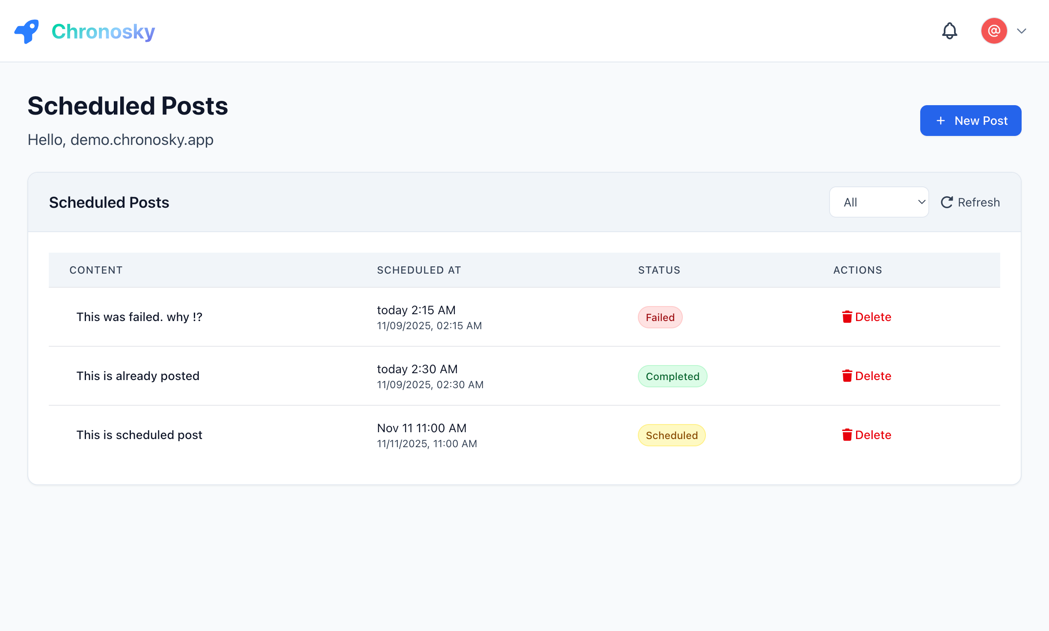Select the SCHEDULED AT column header
1049x631 pixels.
(419, 270)
